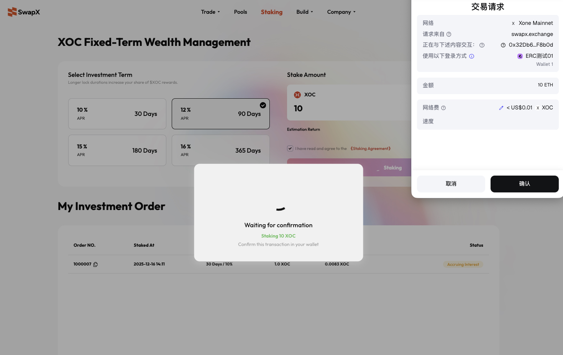Select the 30 Days 10% APR term
The width and height of the screenshot is (563, 355).
[117, 114]
